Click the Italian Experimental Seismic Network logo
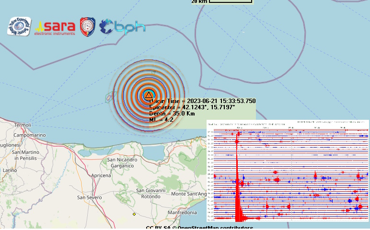This screenshot has height=230, width=370. click(19, 26)
